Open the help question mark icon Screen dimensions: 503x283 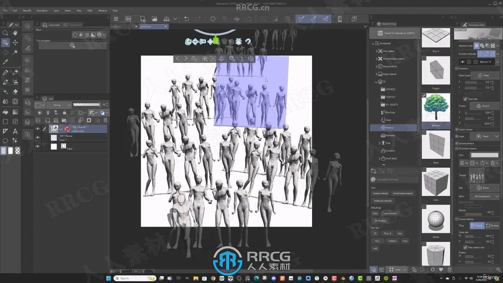(x=354, y=19)
